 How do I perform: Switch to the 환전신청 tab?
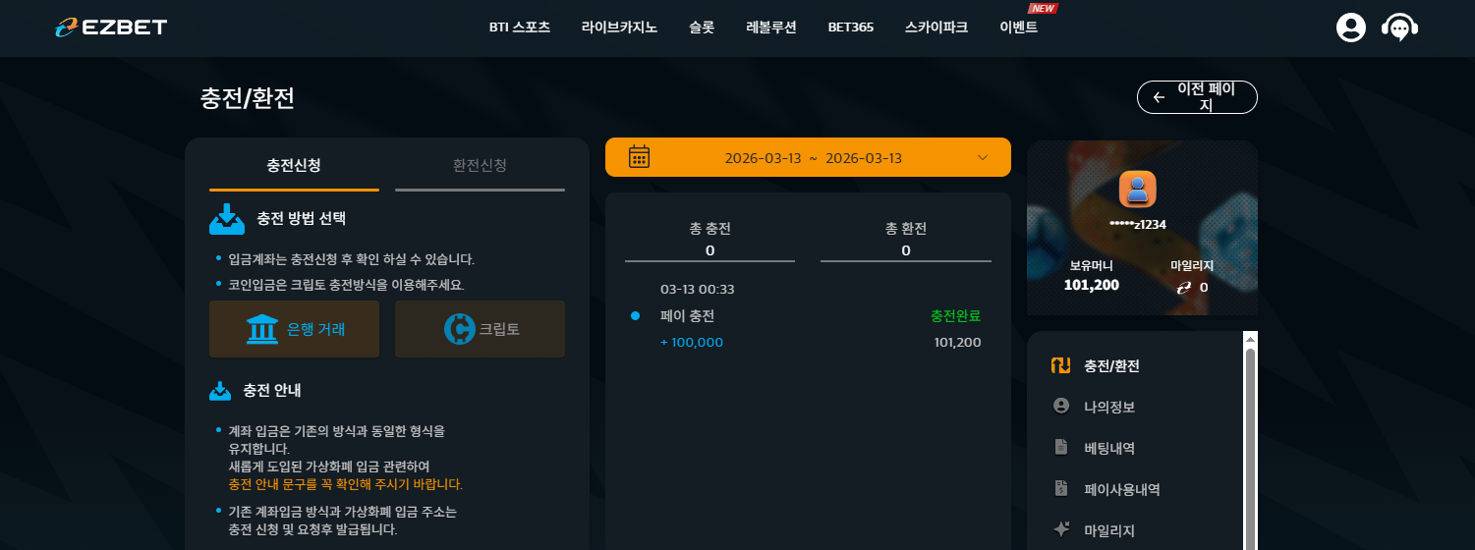point(480,165)
